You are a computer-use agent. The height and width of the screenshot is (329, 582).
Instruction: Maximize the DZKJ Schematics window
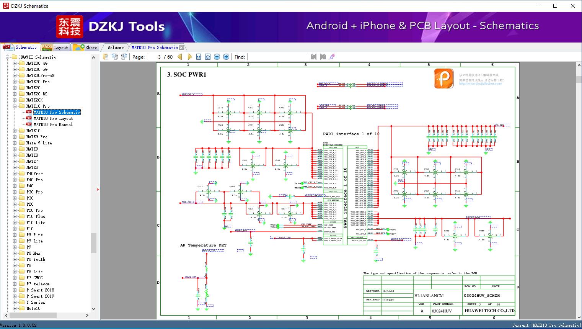point(555,6)
